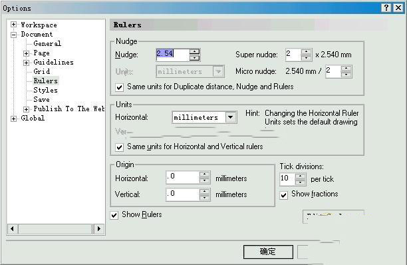Viewport: 407px width, 265px height.
Task: Click the 确定 confirm button
Action: [268, 252]
